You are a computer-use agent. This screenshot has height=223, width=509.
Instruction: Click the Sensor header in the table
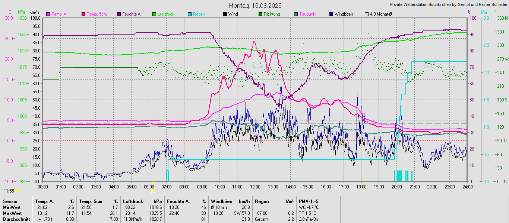point(10,201)
